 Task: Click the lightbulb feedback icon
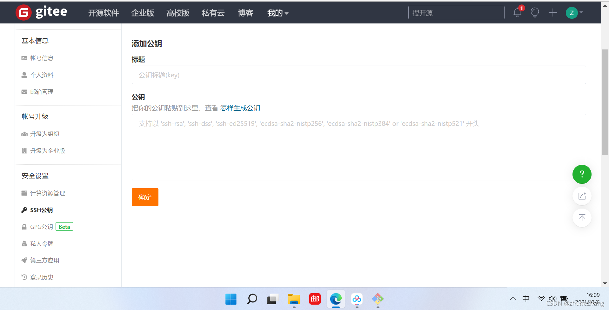tap(535, 13)
